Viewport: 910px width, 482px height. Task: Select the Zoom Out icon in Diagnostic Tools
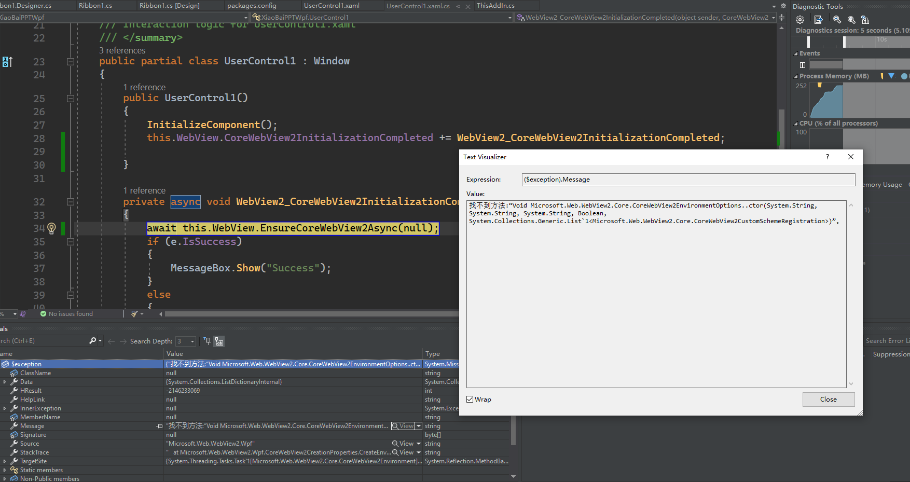pyautogui.click(x=851, y=20)
